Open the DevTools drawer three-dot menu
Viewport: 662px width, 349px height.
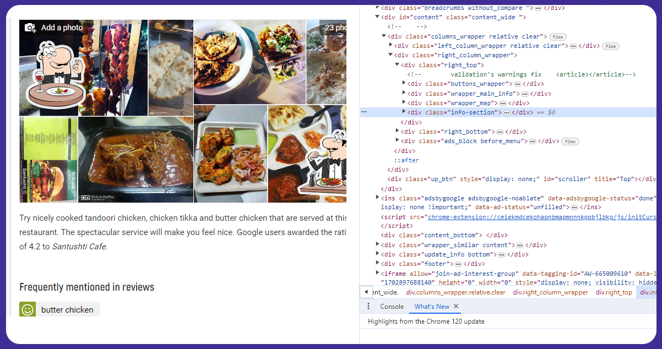[368, 307]
